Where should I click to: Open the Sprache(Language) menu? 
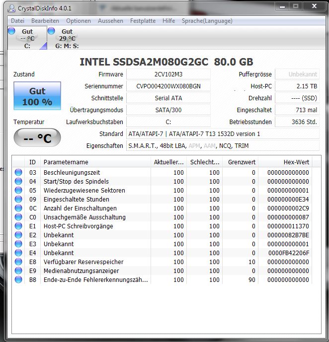click(207, 21)
